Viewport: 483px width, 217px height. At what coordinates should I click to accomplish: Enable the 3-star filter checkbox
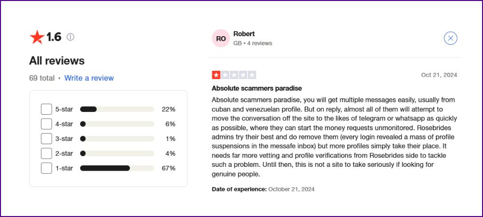pyautogui.click(x=46, y=138)
